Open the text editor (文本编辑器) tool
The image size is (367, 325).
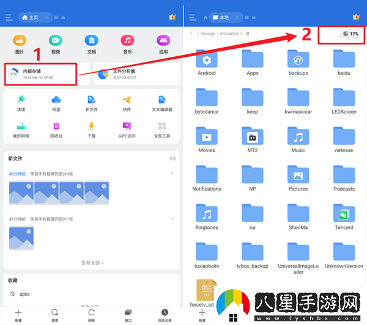[162, 103]
